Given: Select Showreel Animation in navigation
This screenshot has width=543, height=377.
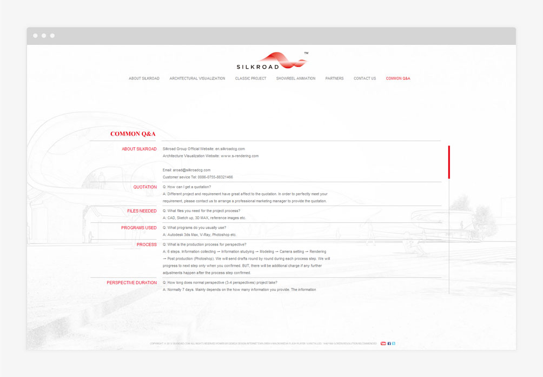Looking at the screenshot, I should tap(295, 78).
